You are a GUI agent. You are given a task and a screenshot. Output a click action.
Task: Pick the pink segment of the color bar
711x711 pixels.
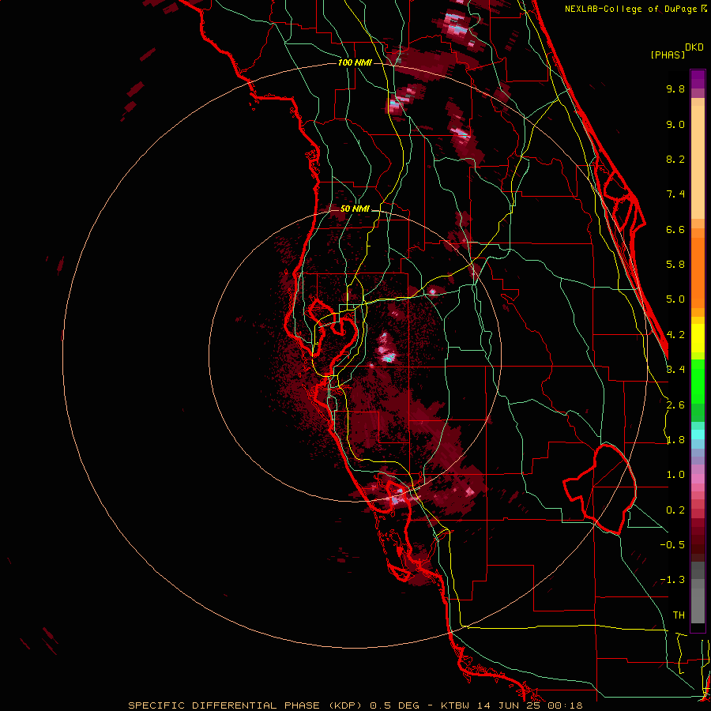click(698, 479)
